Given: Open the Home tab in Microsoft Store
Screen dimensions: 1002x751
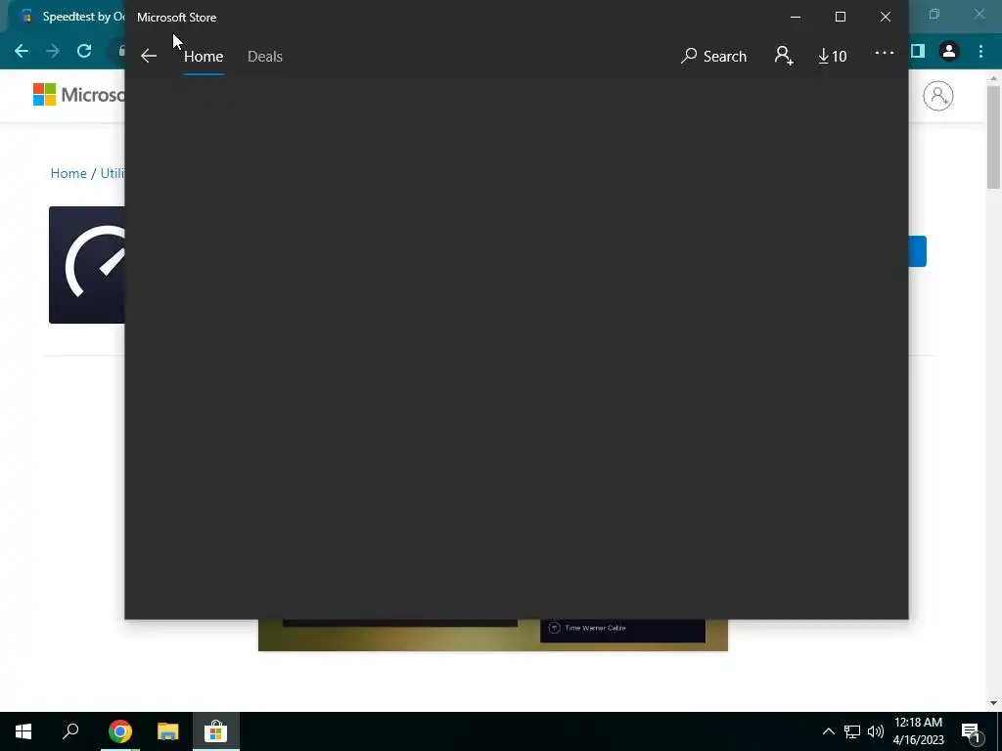Looking at the screenshot, I should coord(204,56).
